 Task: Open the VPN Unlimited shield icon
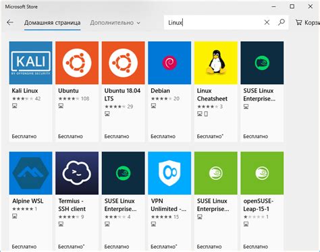click(169, 173)
